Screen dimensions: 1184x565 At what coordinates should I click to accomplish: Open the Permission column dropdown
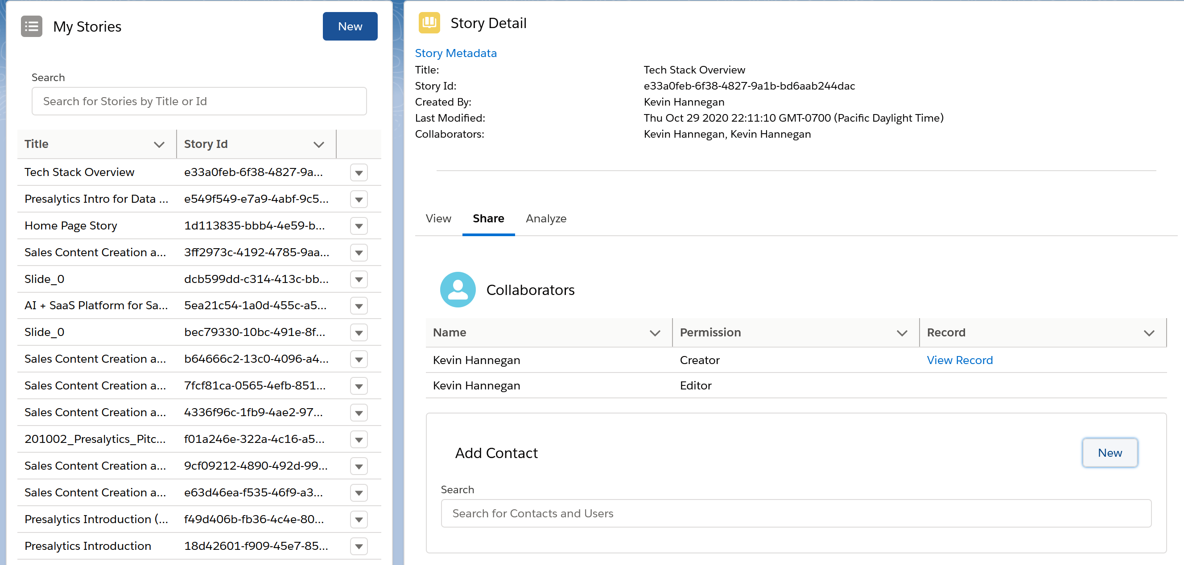[902, 332]
